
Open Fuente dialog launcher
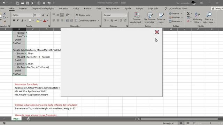coord(49,26)
